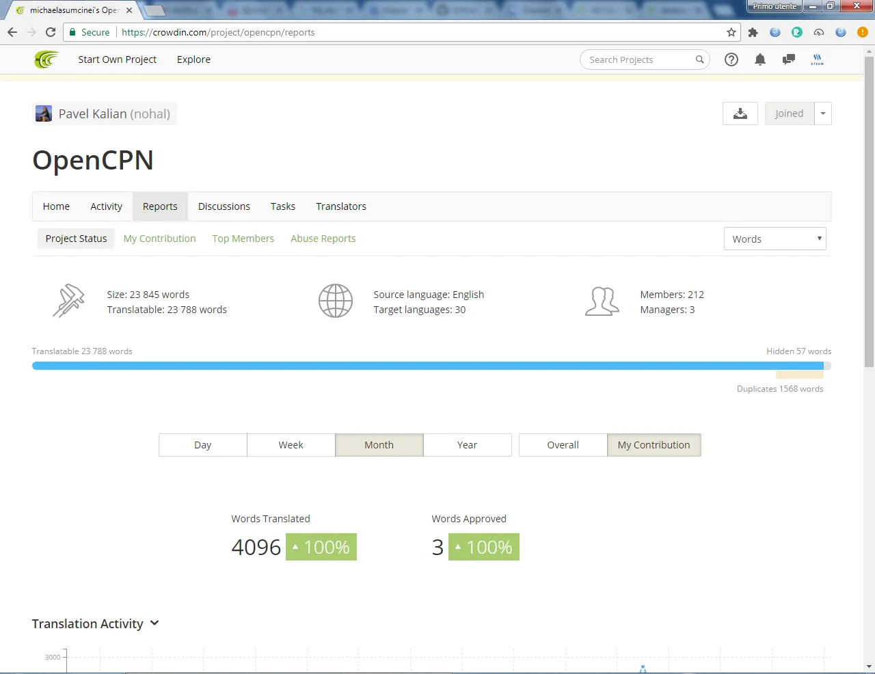The image size is (875, 674).
Task: Click the Words Translated 100% green badge
Action: coord(321,547)
